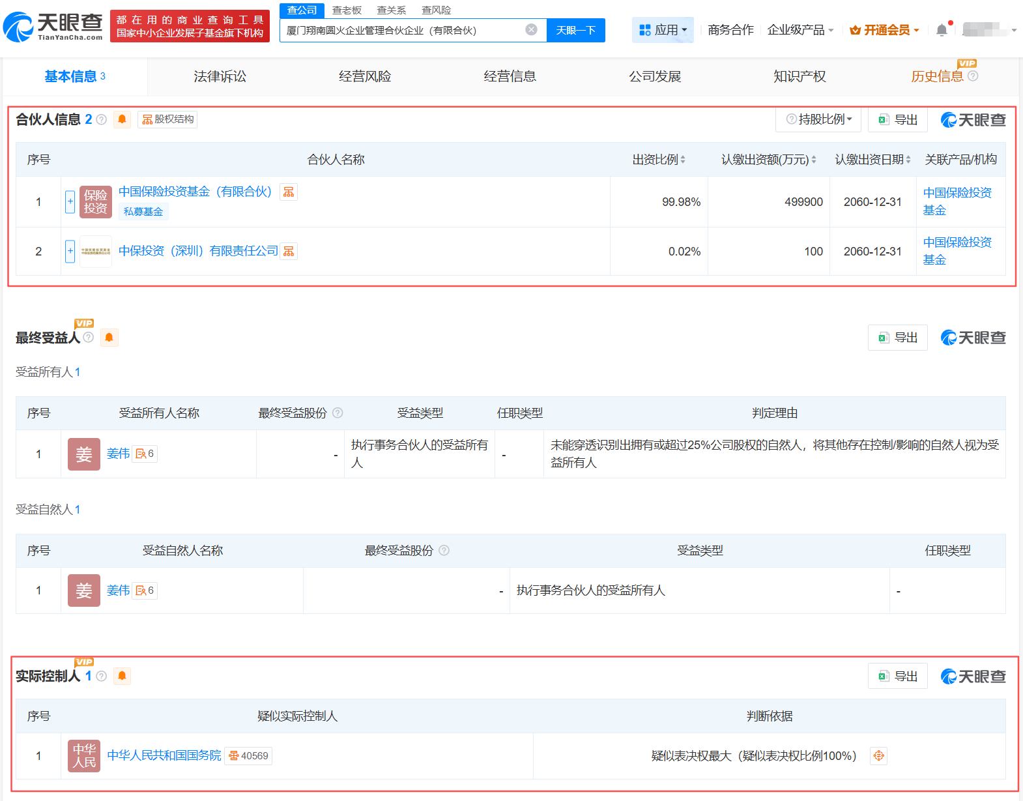Click the help icon beside 最终受益人
The width and height of the screenshot is (1023, 801).
point(89,337)
